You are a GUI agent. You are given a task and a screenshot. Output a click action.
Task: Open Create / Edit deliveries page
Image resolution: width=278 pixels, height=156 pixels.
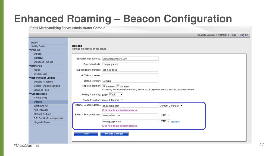pos(40,74)
